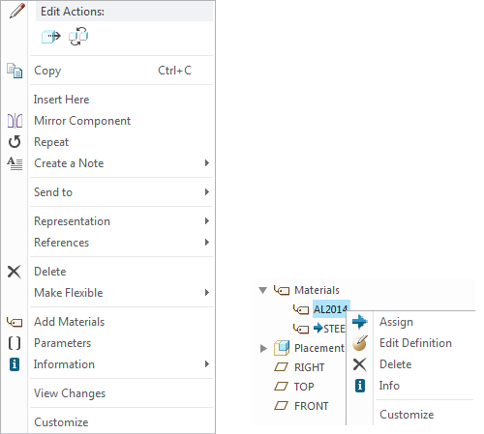The width and height of the screenshot is (484, 434).
Task: Expand the Placement tree node
Action: point(263,348)
